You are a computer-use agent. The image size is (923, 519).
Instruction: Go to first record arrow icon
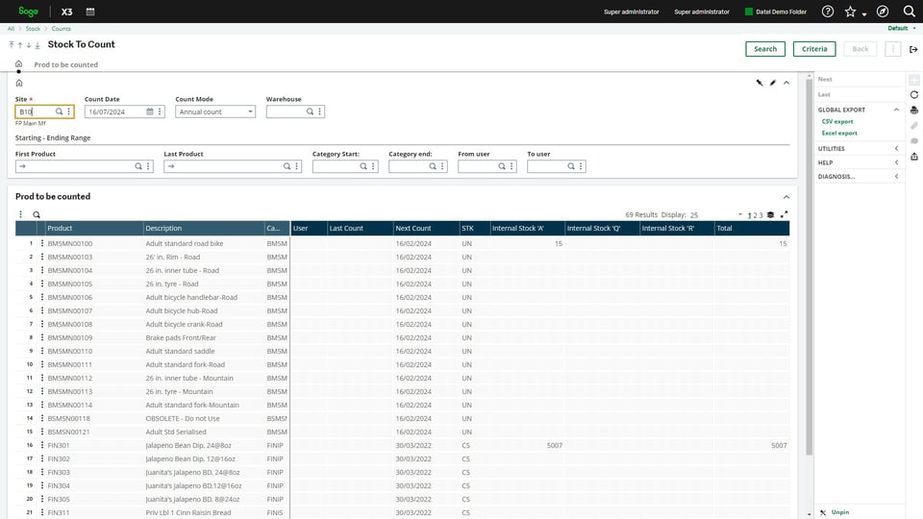(x=12, y=45)
